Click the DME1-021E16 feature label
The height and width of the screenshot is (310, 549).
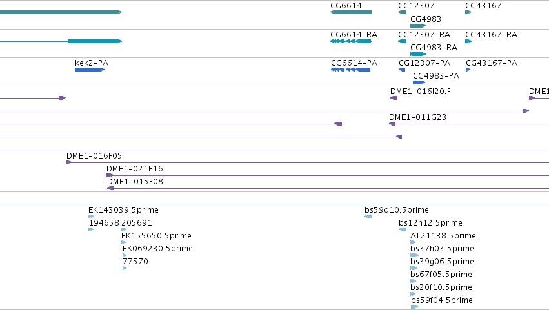pyautogui.click(x=135, y=169)
